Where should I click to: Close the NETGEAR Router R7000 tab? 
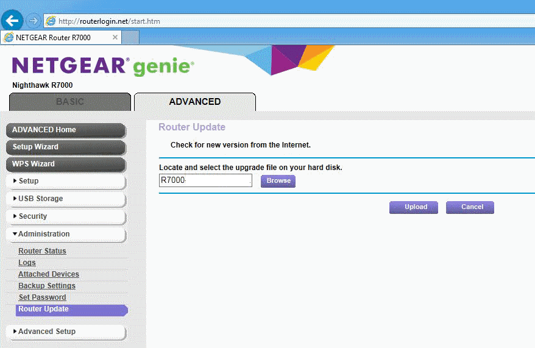[115, 37]
